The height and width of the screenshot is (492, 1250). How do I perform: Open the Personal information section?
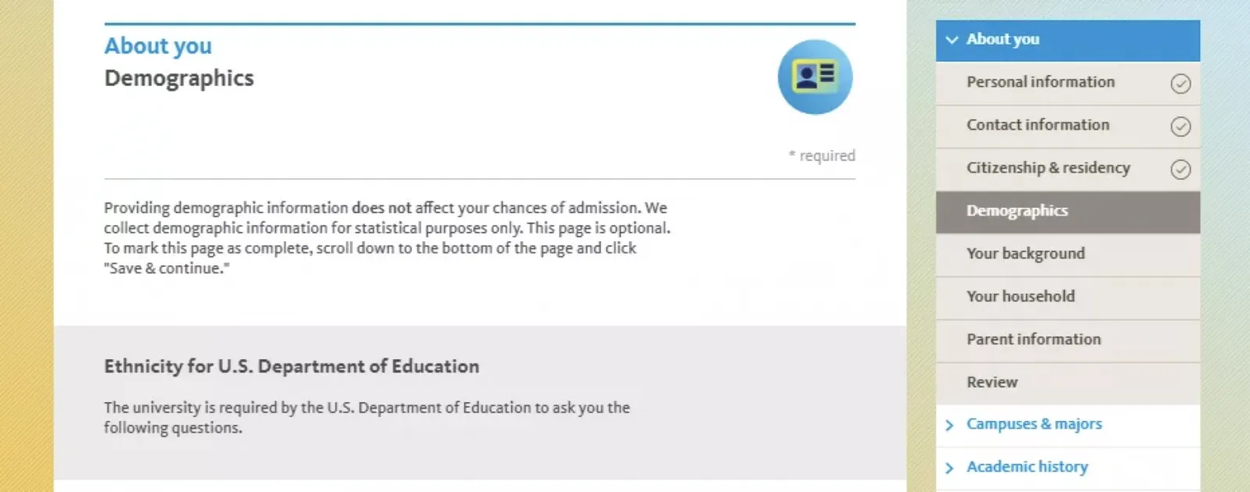[x=1040, y=82]
